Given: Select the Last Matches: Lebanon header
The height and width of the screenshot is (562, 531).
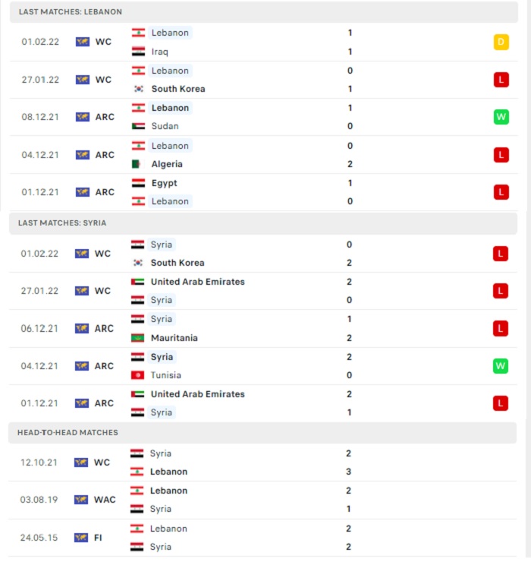Looking at the screenshot, I should [263, 12].
